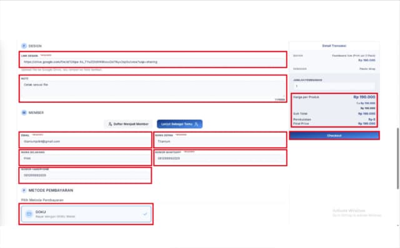Click the Design section badge icon
400x248 pixels.
pyautogui.click(x=24, y=45)
